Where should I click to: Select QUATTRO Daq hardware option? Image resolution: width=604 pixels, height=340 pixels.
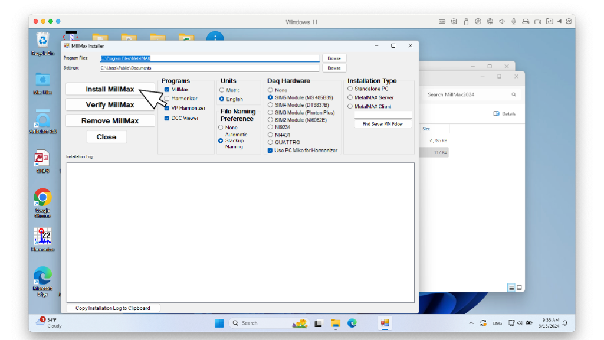coord(270,142)
